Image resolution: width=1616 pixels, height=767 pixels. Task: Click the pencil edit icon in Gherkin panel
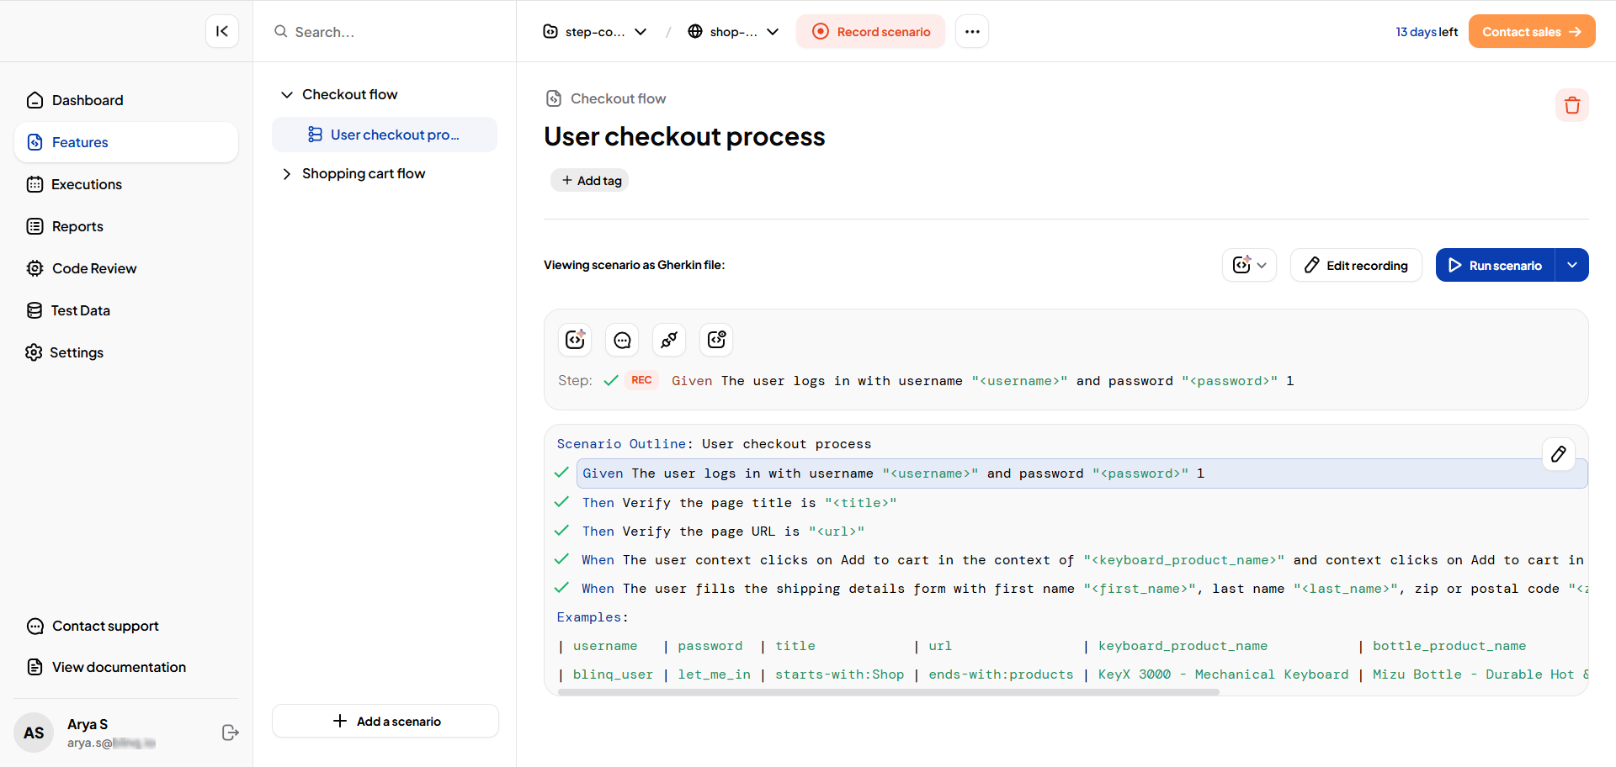coord(1558,454)
